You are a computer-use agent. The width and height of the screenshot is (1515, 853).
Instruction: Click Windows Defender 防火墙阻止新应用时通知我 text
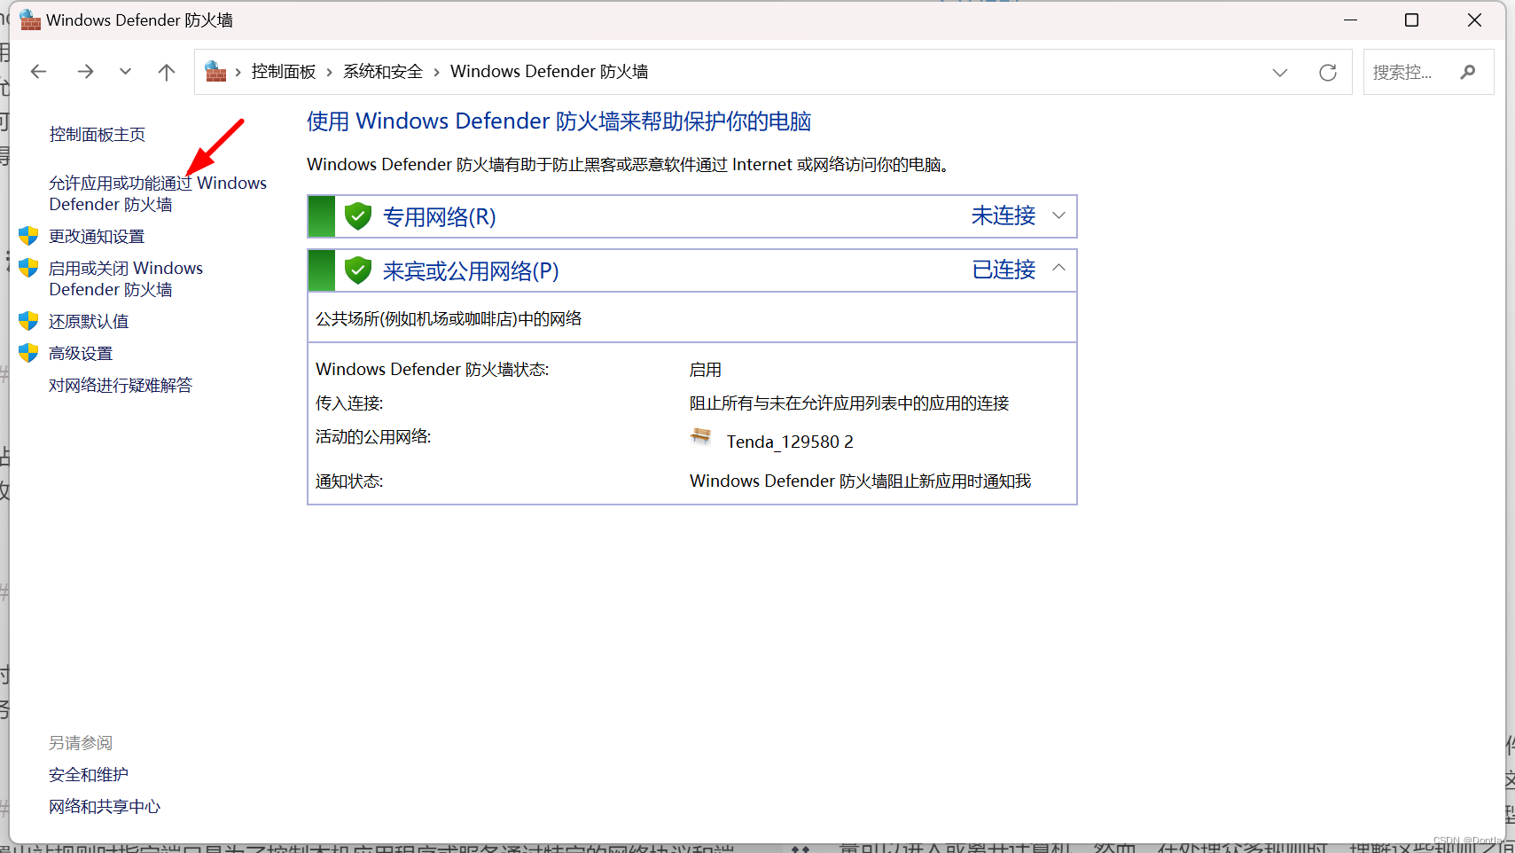click(x=860, y=481)
